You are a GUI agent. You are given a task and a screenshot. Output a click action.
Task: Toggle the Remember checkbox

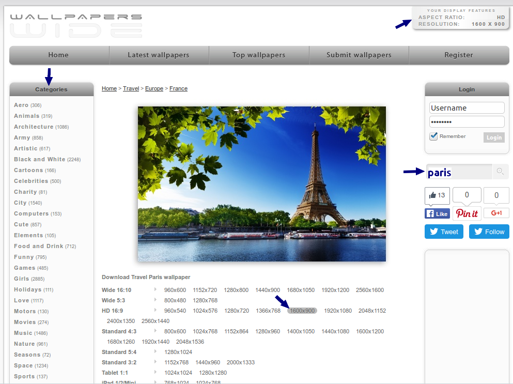(434, 136)
